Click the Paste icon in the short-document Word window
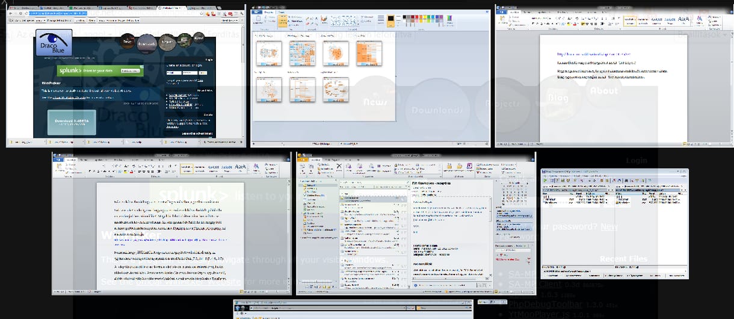This screenshot has width=734, height=319. tap(501, 20)
